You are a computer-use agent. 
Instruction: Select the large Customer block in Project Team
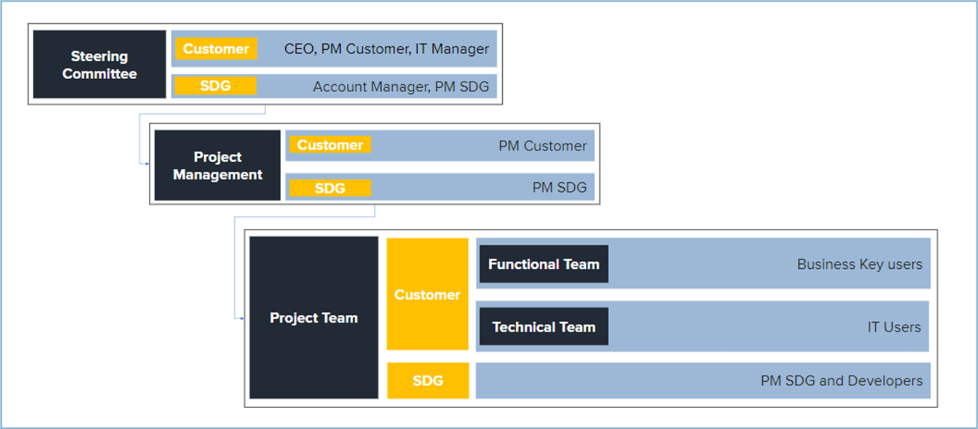tap(427, 295)
